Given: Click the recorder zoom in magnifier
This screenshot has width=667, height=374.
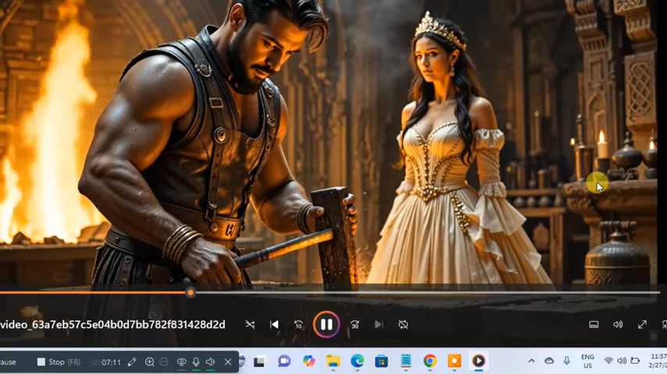Looking at the screenshot, I should (x=149, y=362).
